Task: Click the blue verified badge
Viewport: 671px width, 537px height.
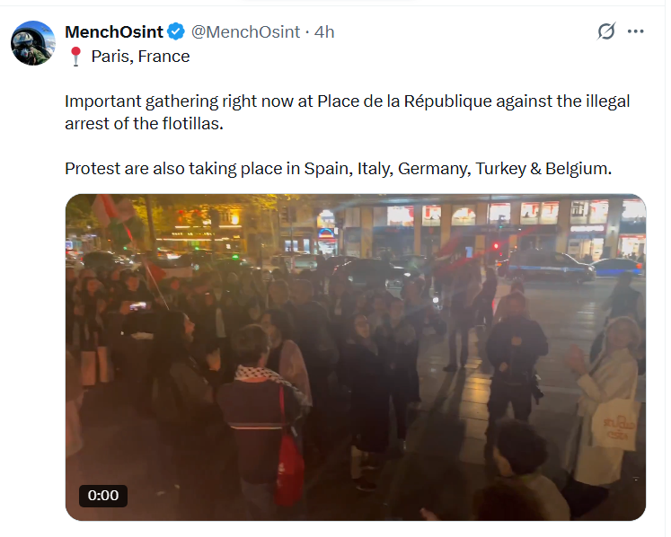Action: [176, 32]
